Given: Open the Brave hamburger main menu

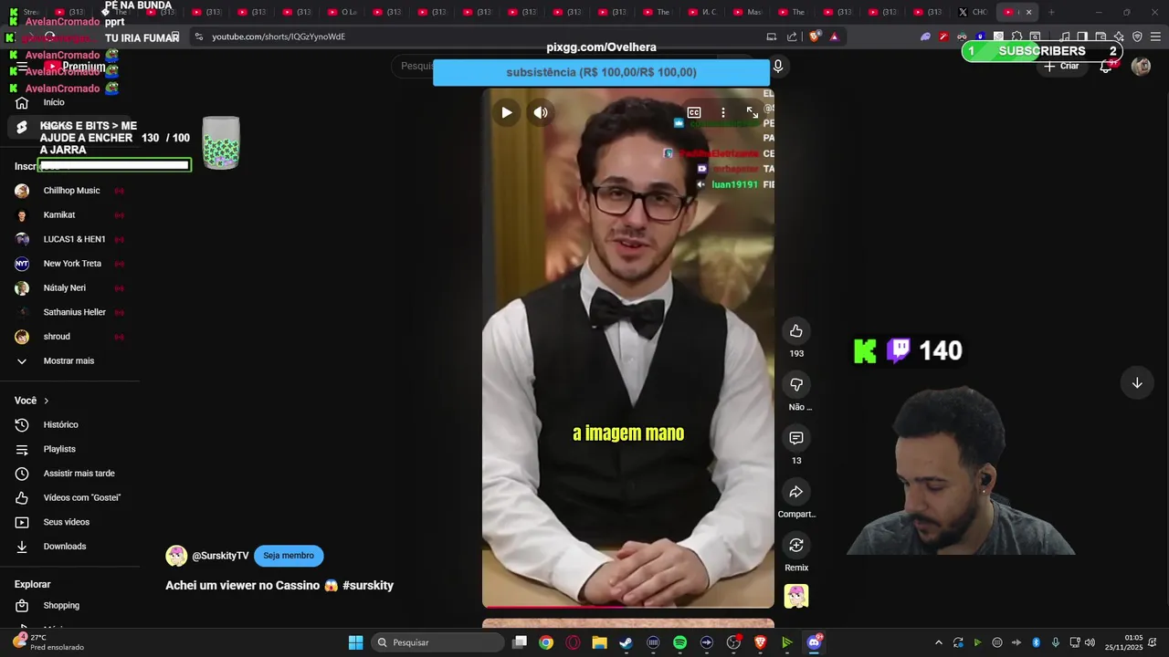Looking at the screenshot, I should 1156,36.
